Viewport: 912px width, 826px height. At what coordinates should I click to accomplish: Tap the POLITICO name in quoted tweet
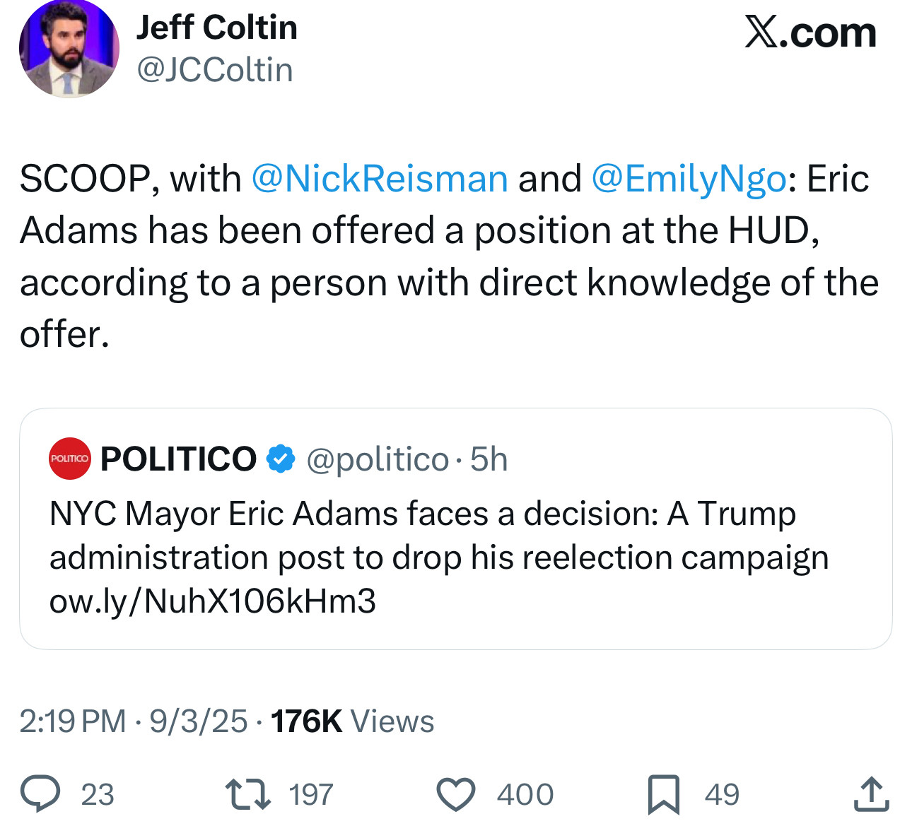coord(178,459)
